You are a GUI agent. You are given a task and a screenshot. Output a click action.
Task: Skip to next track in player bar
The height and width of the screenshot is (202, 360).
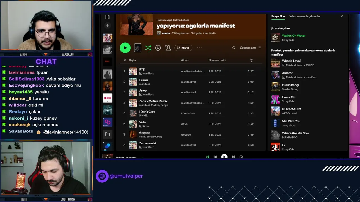click(x=233, y=157)
